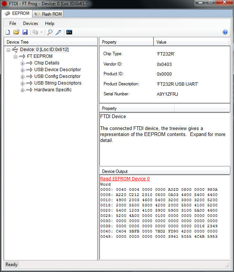Click the Flash ROM chip icon on tab
The height and width of the screenshot is (272, 234).
click(37, 14)
